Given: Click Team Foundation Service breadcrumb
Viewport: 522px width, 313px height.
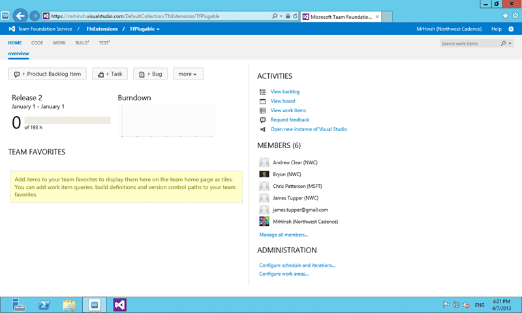Looking at the screenshot, I should click(45, 29).
